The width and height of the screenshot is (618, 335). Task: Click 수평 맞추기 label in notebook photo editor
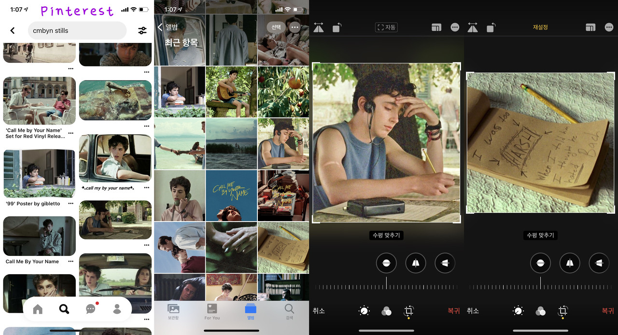[540, 236]
